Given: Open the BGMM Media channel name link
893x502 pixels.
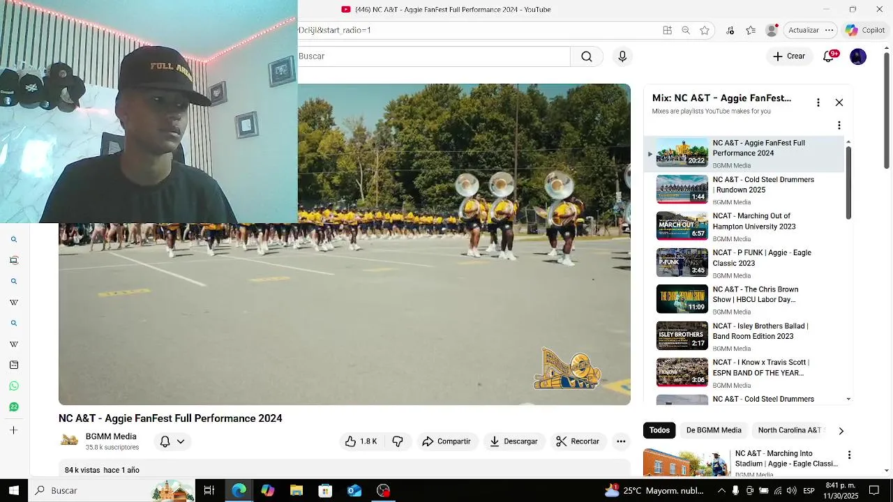Looking at the screenshot, I should pos(111,436).
